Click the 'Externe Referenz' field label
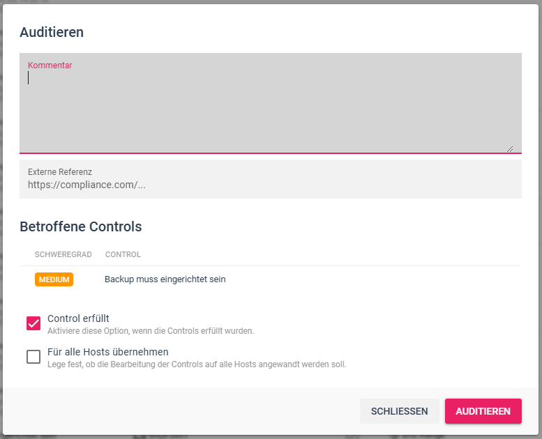Image resolution: width=542 pixels, height=439 pixels. click(x=60, y=171)
